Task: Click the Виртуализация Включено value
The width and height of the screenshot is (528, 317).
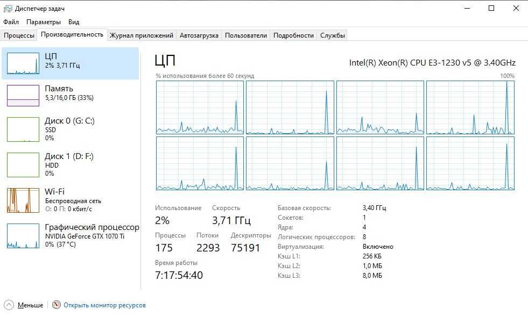Action: [x=378, y=247]
